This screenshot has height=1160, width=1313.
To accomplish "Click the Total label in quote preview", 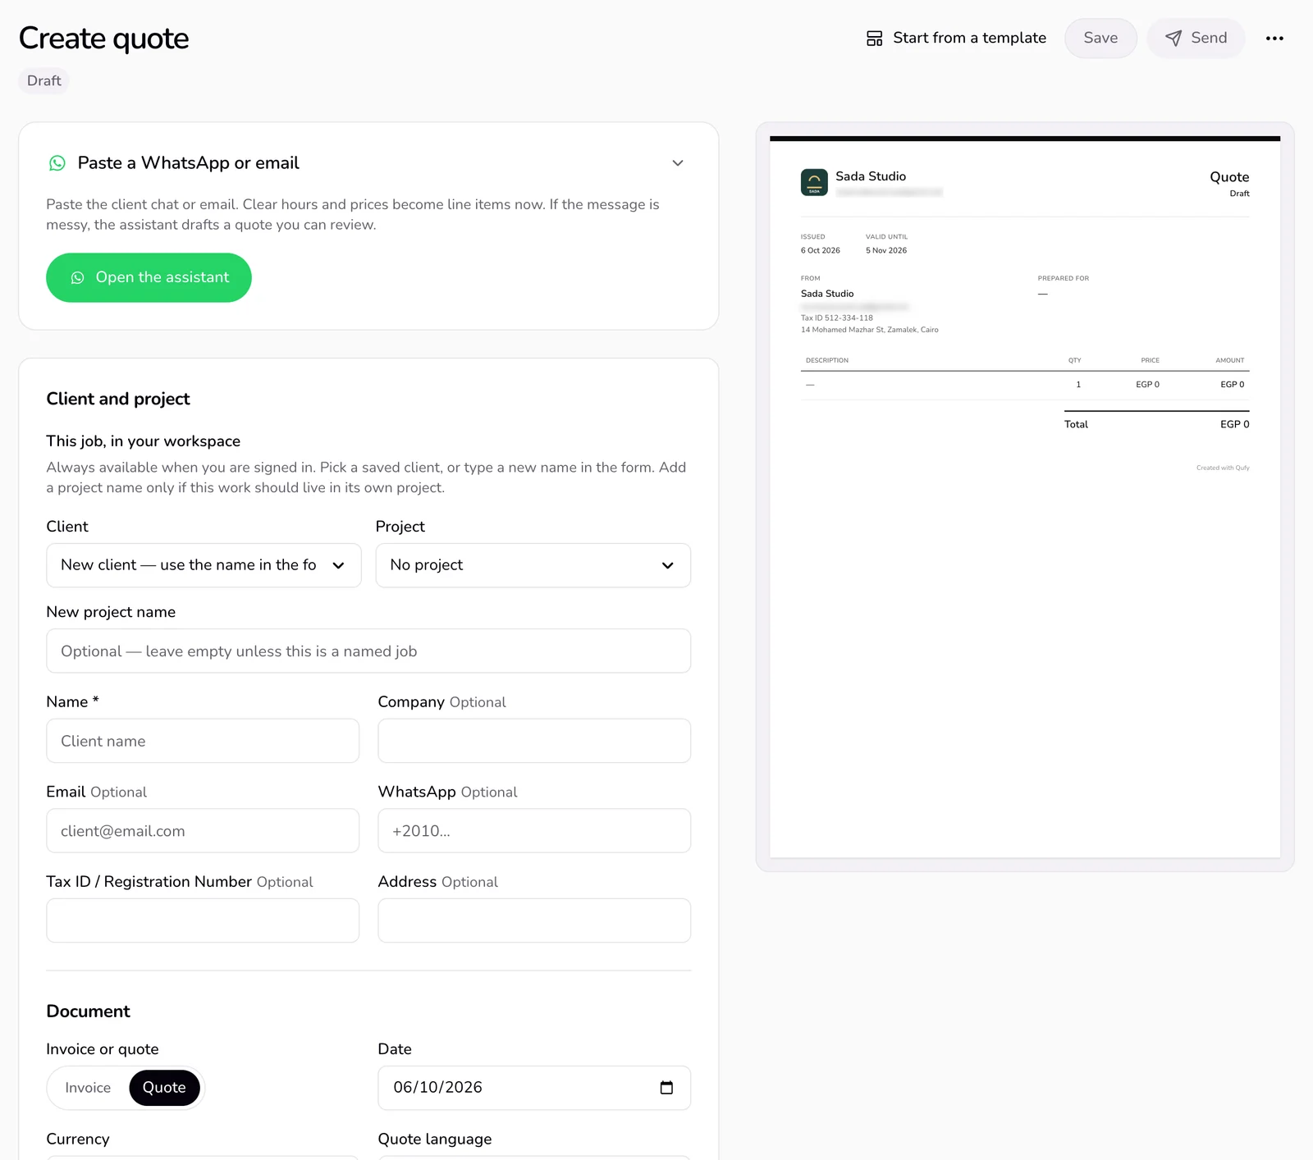I will pyautogui.click(x=1076, y=425).
